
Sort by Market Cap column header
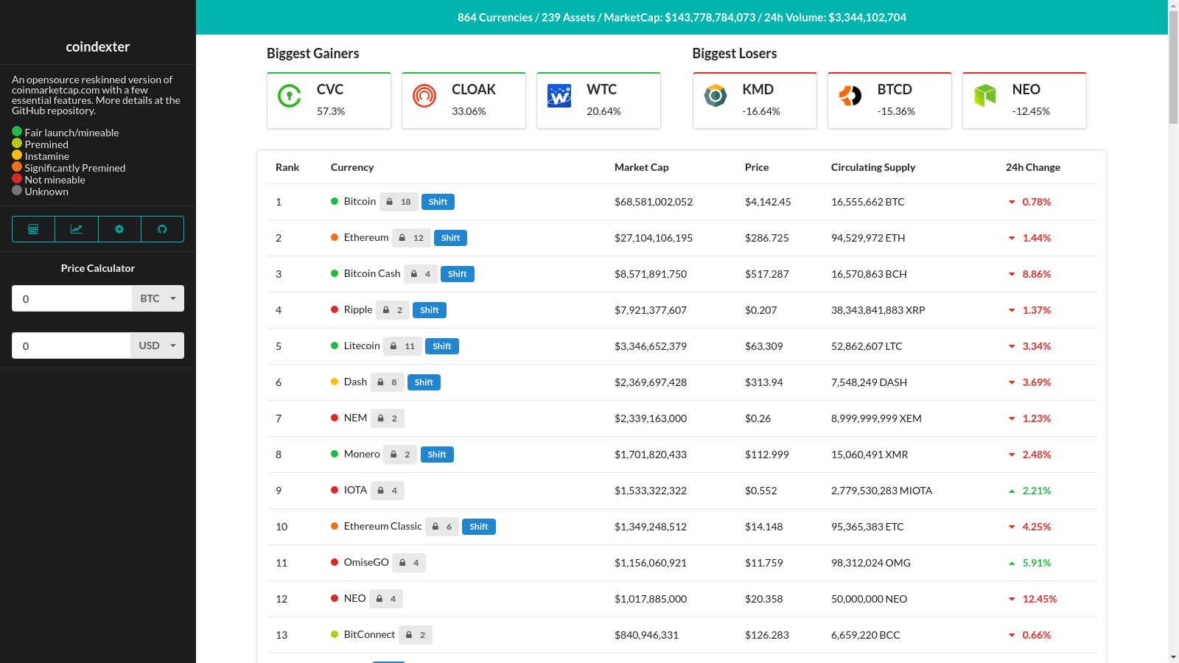[x=642, y=167]
